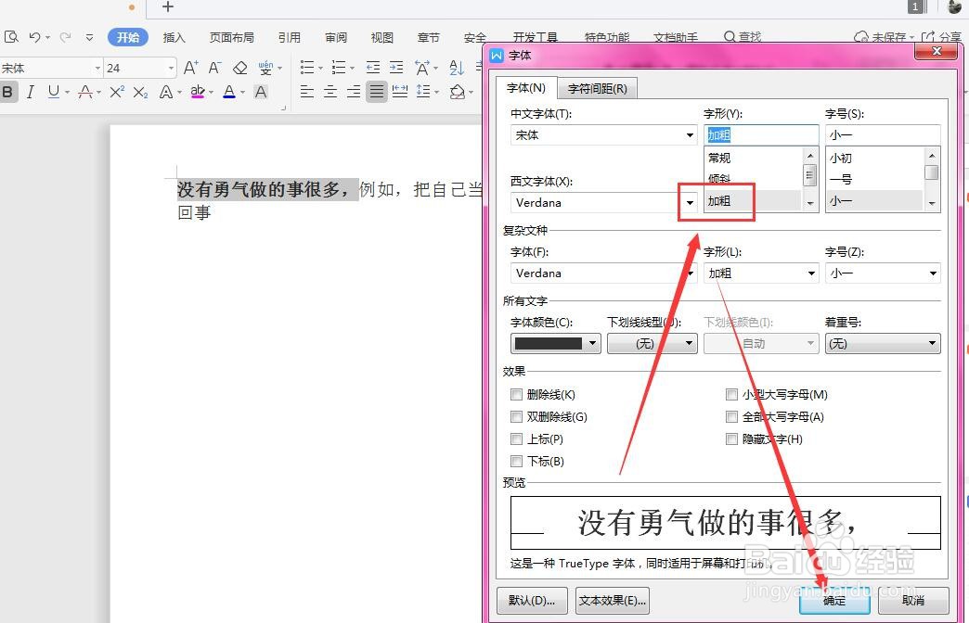
Task: Open the 西文字体 Verdana dropdown
Action: coord(690,202)
